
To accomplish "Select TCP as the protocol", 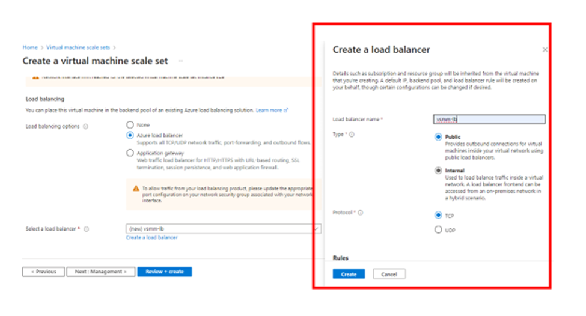I will (x=438, y=215).
